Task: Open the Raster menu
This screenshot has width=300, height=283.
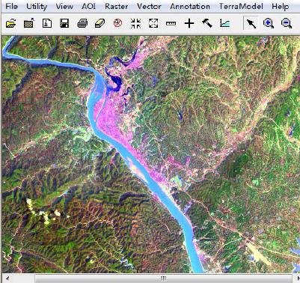Action: tap(117, 6)
